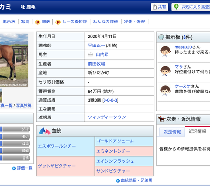Click the 新ひだか町 birthplace text
Viewport: 210px width, 186px height.
(99, 73)
